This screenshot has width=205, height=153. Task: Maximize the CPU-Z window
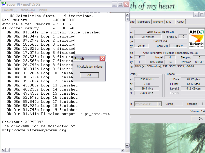click(202, 15)
